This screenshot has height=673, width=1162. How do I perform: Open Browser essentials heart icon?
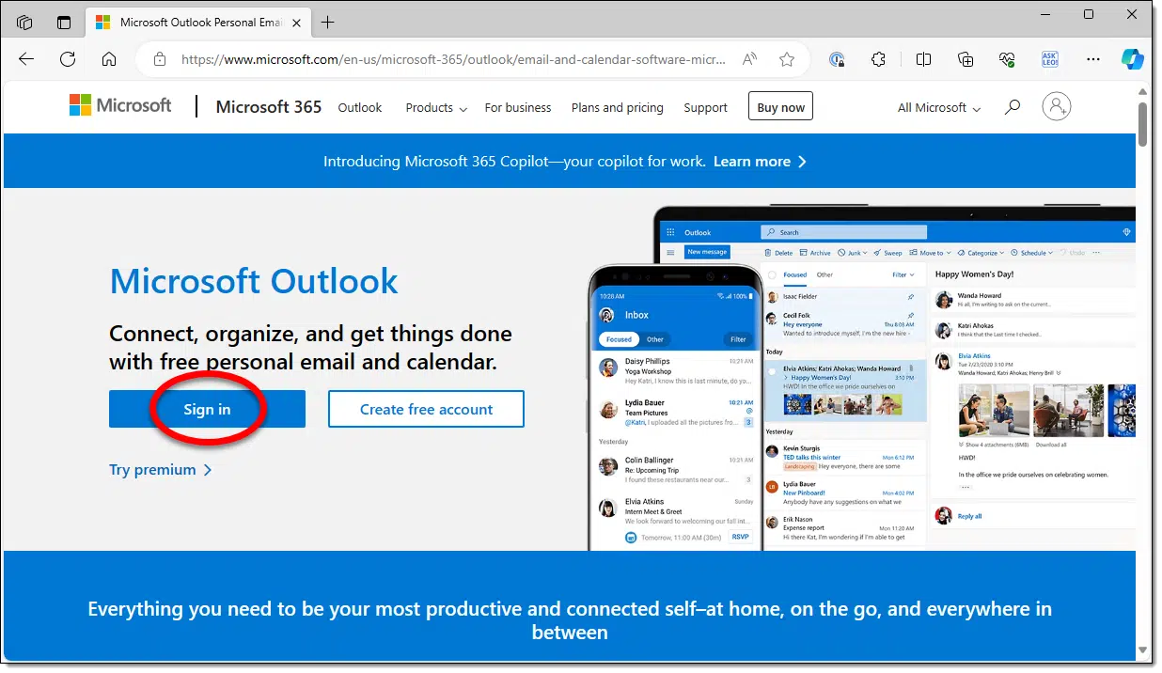(1007, 59)
